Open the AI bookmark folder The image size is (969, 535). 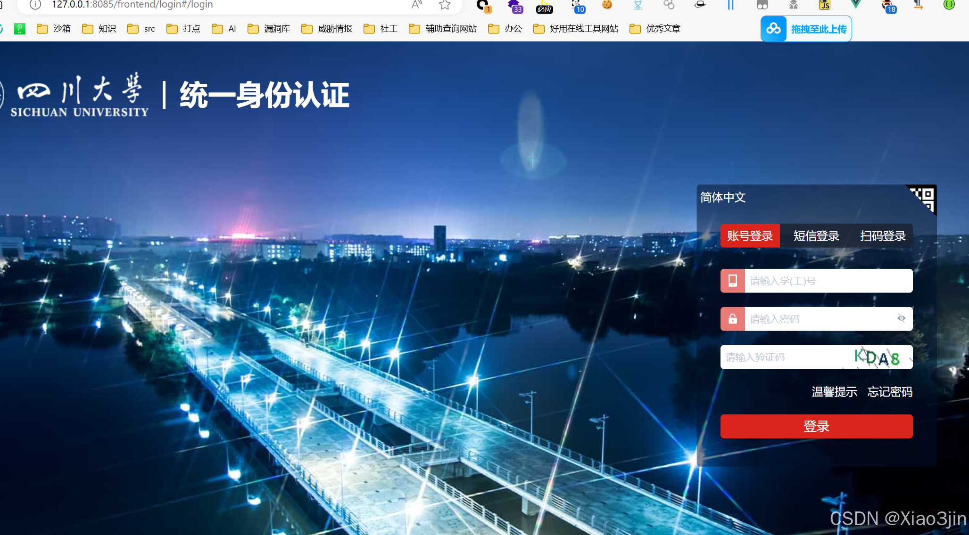[x=224, y=29]
